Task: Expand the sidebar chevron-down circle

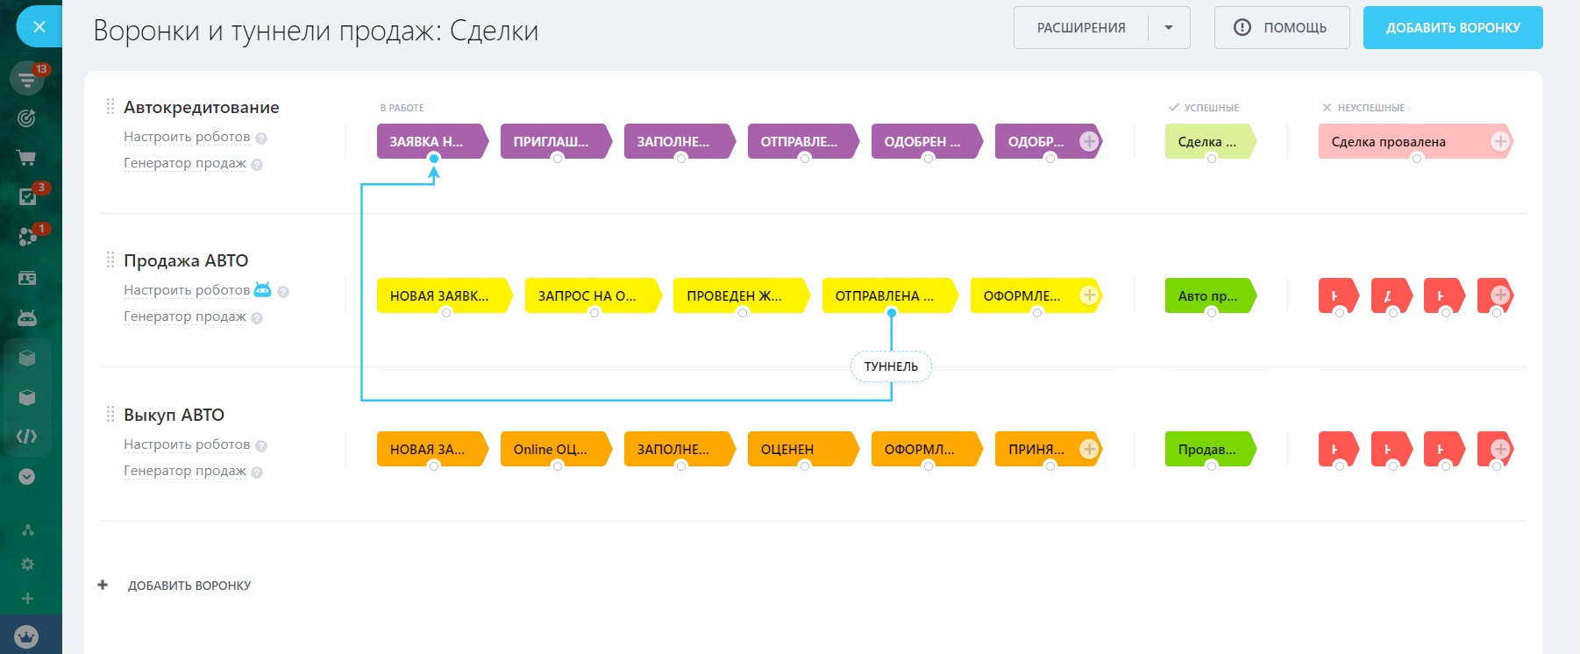Action: [x=27, y=476]
